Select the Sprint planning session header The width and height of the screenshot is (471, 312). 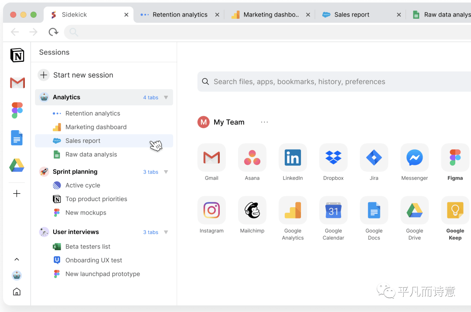pos(104,172)
